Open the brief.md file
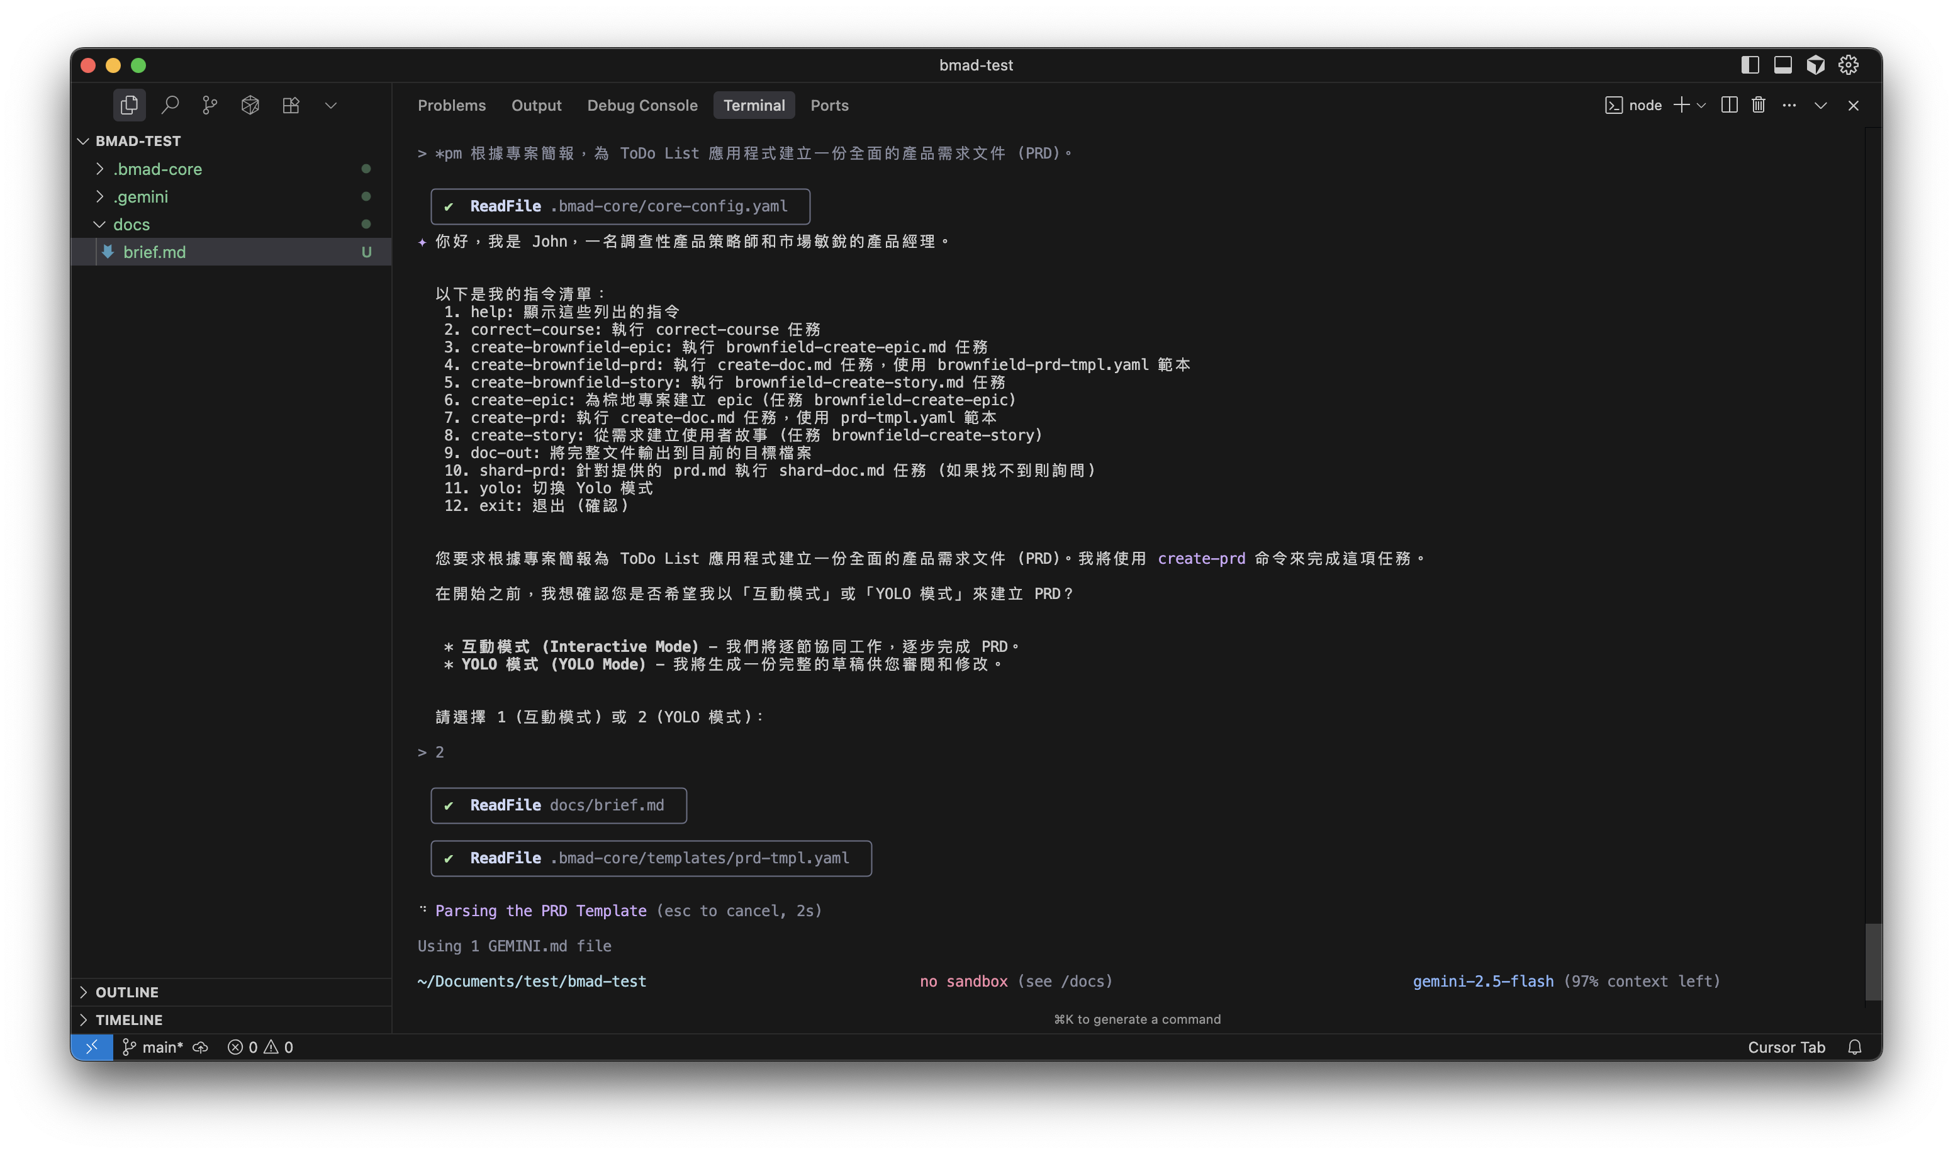The width and height of the screenshot is (1953, 1154). coord(232,252)
